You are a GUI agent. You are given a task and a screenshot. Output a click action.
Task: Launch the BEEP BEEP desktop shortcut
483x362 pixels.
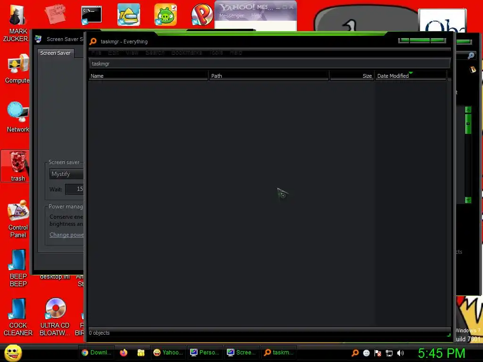pyautogui.click(x=18, y=268)
